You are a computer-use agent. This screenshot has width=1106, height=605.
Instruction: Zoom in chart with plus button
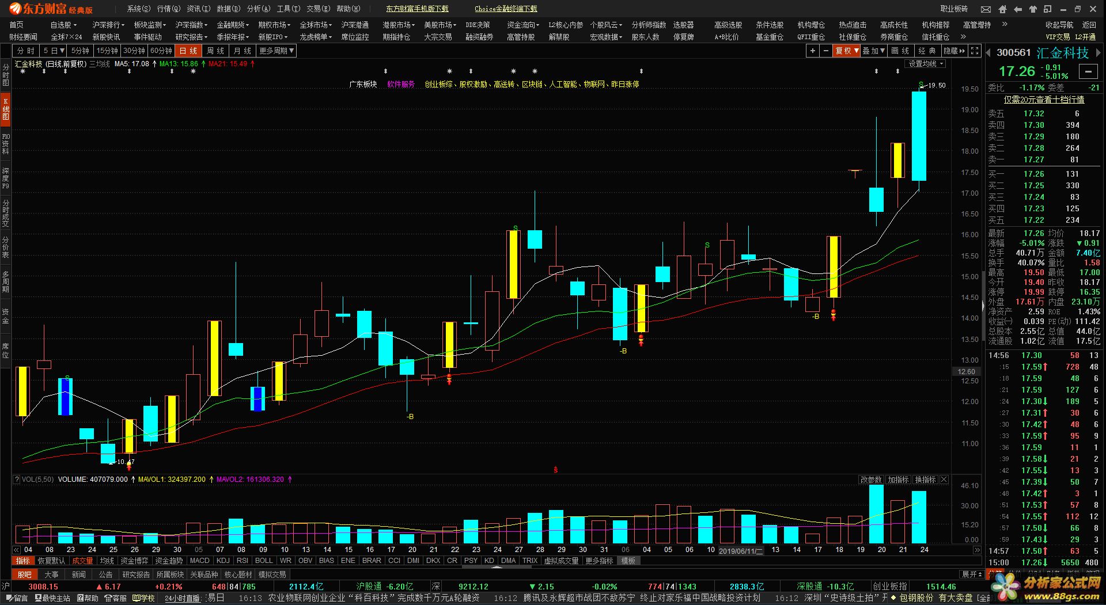pos(812,51)
